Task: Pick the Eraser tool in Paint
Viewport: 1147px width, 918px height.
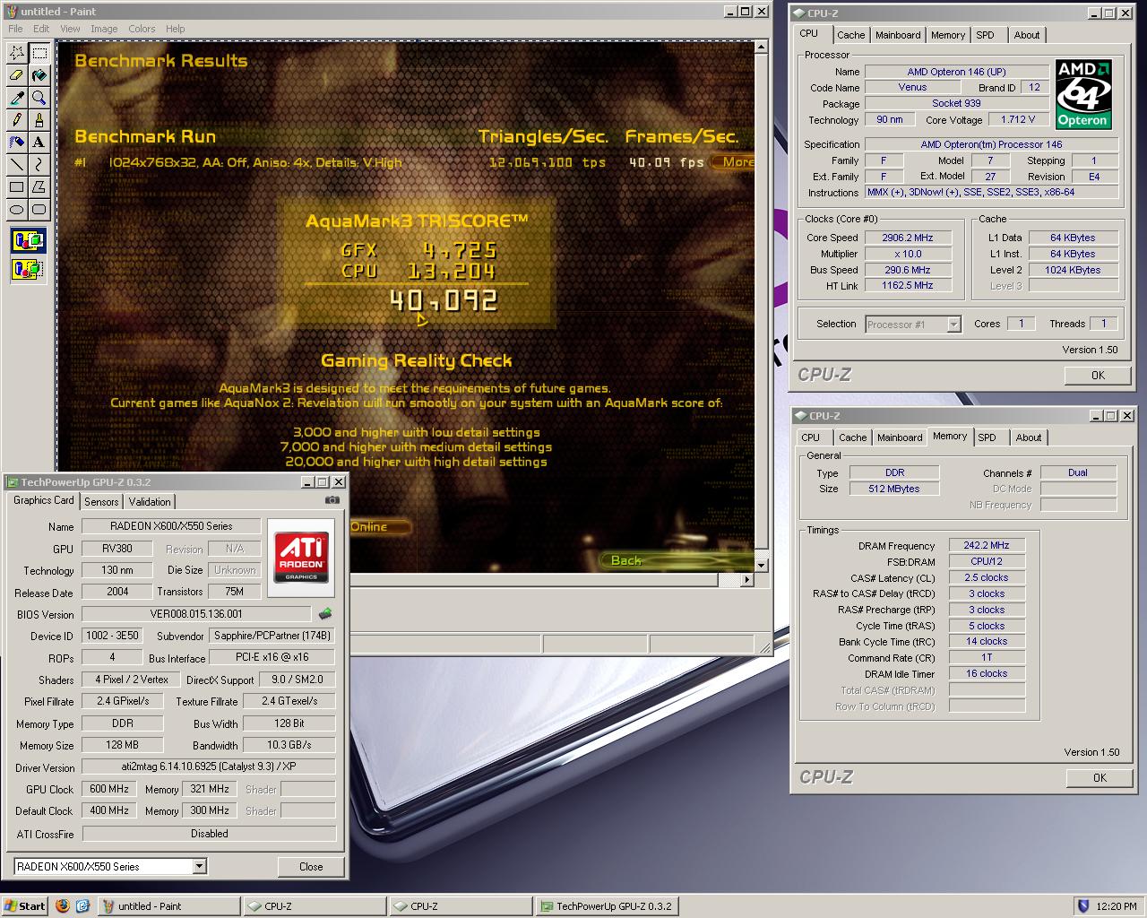Action: point(17,75)
